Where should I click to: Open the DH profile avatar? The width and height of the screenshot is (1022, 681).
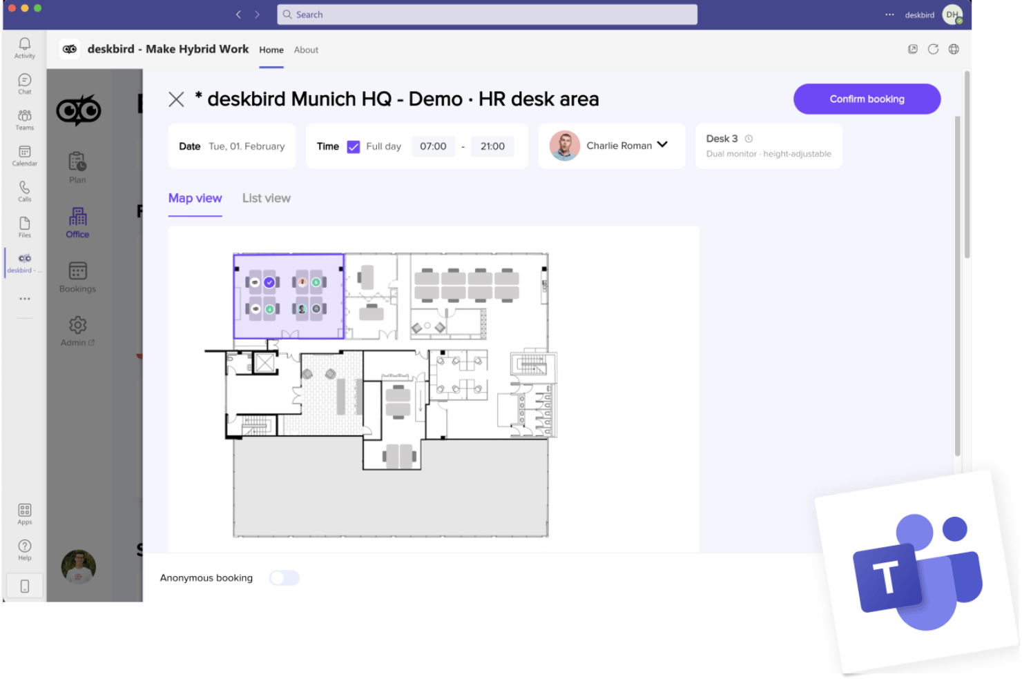coord(953,14)
